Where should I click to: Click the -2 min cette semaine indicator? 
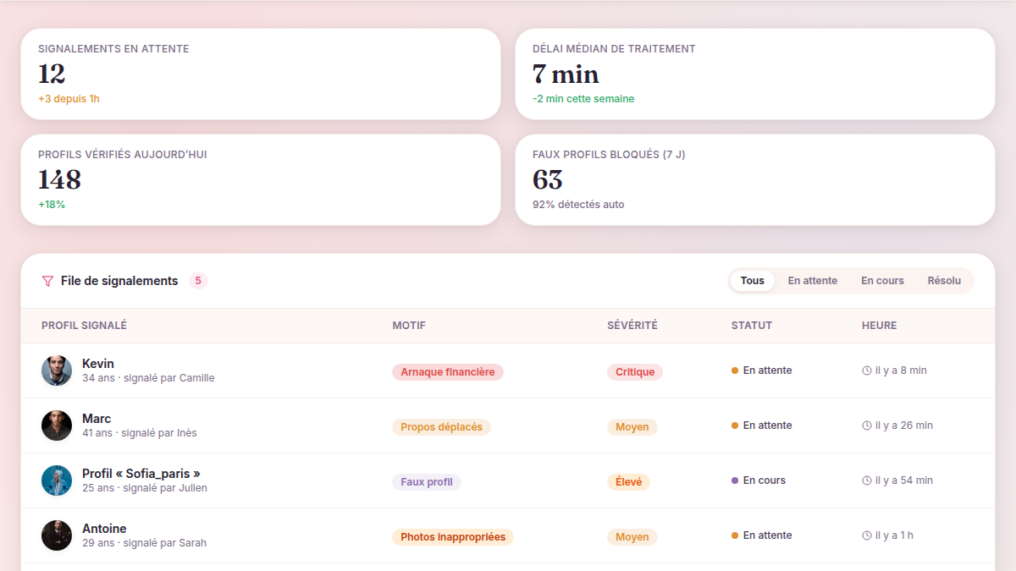(x=583, y=99)
